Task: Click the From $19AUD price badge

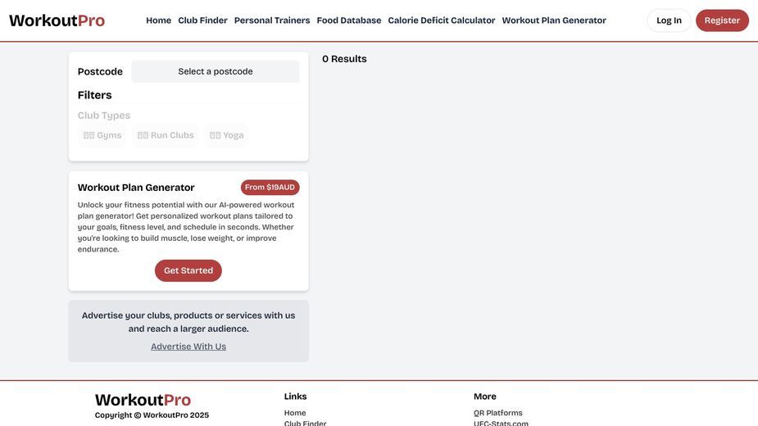Action: click(x=270, y=188)
